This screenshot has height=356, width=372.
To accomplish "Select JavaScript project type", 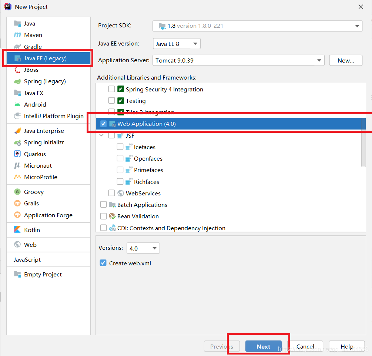I will (48, 259).
